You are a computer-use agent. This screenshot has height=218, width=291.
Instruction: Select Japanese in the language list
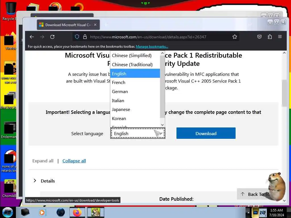pyautogui.click(x=135, y=110)
